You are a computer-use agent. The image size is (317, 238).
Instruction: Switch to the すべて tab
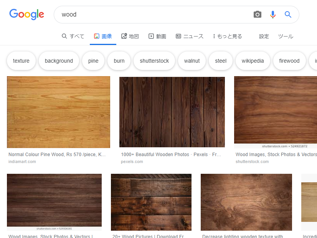coord(73,36)
